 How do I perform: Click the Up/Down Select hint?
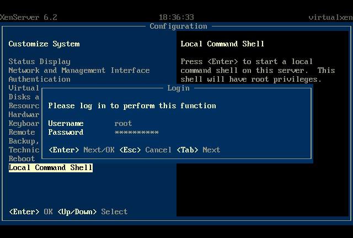coord(92,211)
